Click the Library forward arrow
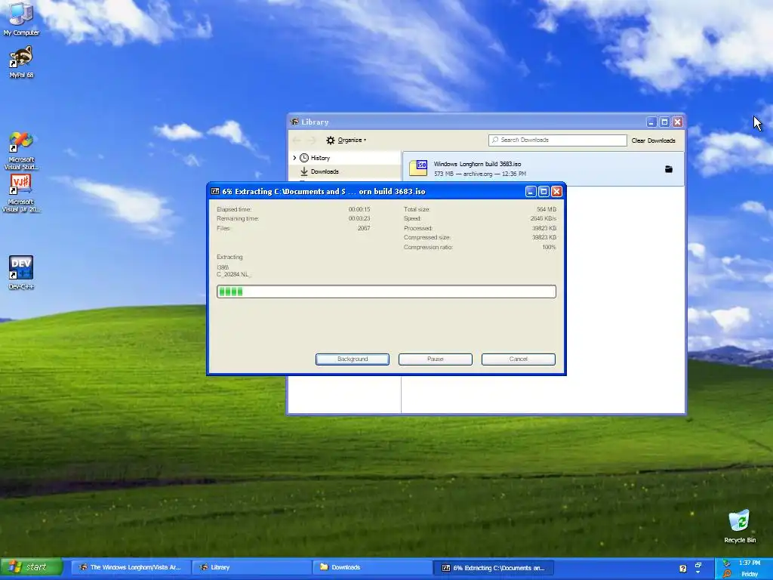This screenshot has width=773, height=580. (x=312, y=140)
